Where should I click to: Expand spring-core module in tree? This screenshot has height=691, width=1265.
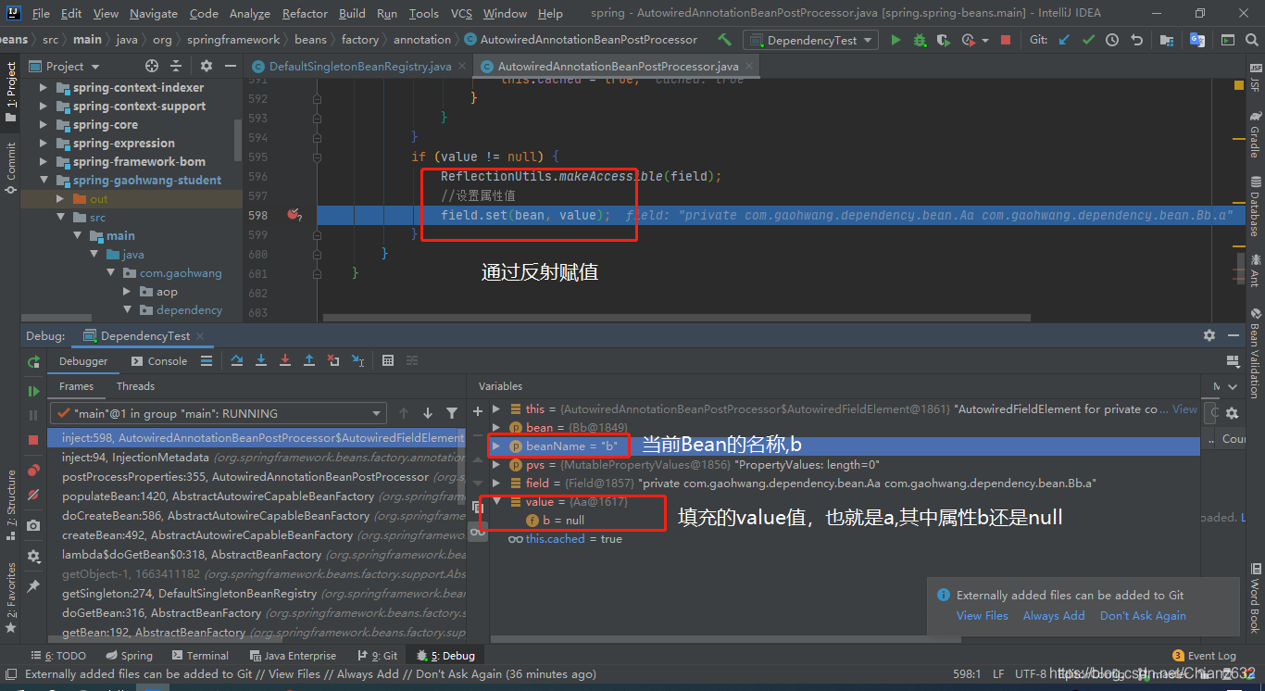(x=43, y=124)
